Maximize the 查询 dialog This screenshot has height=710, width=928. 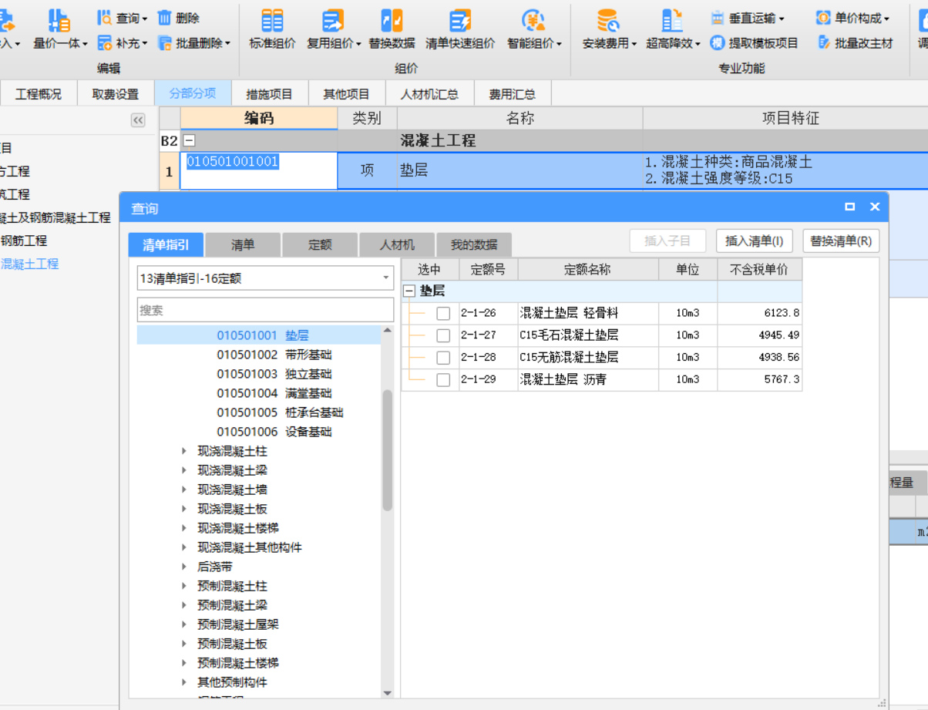pyautogui.click(x=850, y=207)
